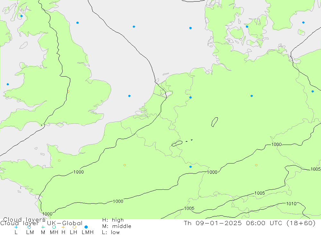Click the 'MH' legend label
Image resolution: width=321 pixels, height=235 pixels.
coord(54,232)
